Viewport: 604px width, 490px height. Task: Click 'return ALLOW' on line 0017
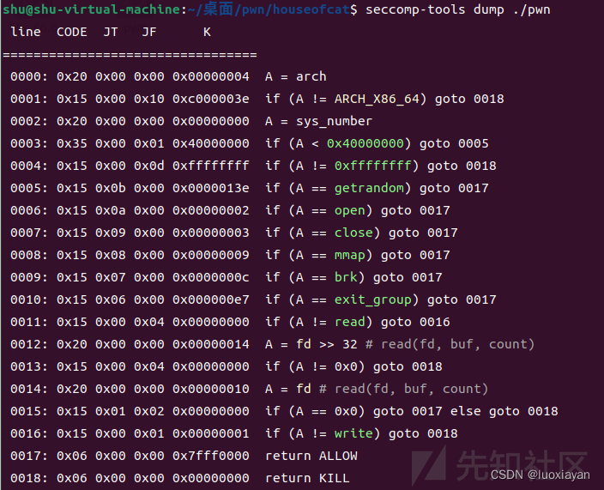coord(311,456)
